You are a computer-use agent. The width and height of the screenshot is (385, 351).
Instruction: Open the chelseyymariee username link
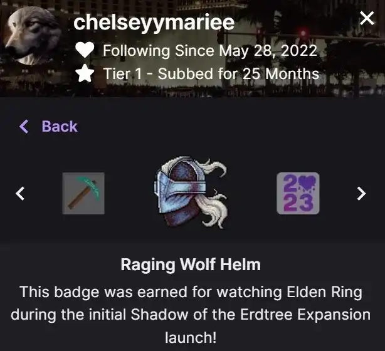[x=154, y=23]
